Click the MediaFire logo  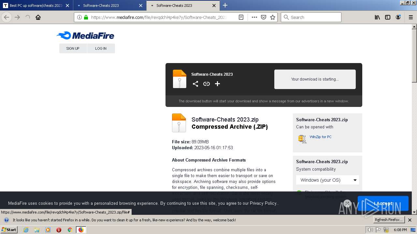coord(85,35)
